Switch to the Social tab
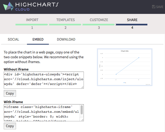 pos(13,39)
